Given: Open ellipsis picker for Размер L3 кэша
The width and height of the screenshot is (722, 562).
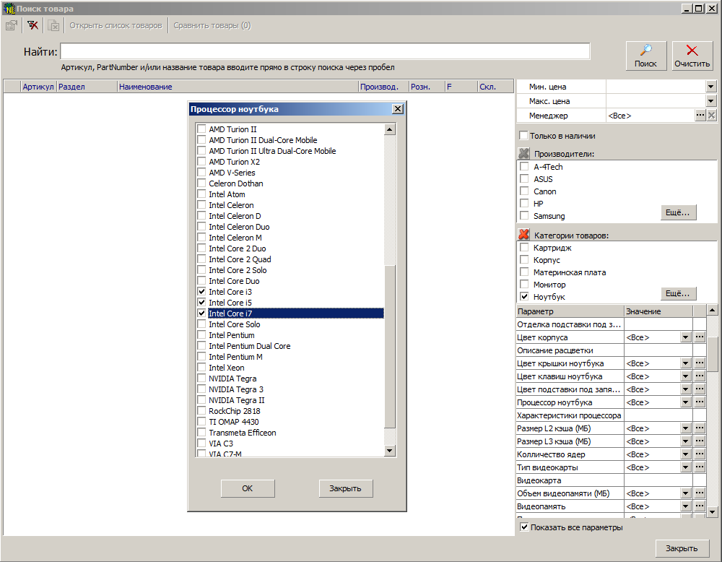Looking at the screenshot, I should click(700, 441).
